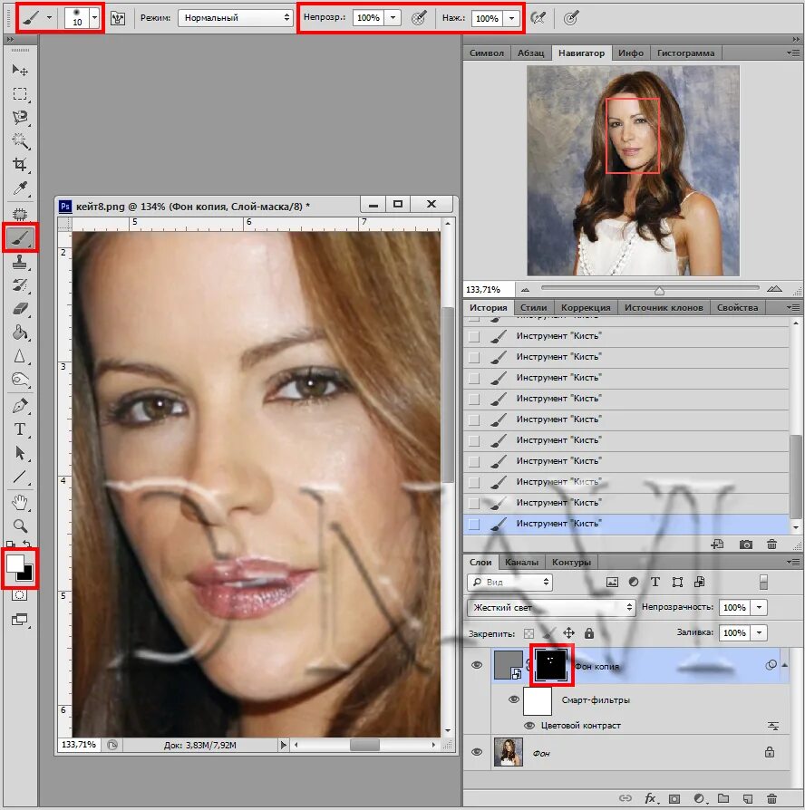Select the Crop tool
Screen dimensions: 805x810
click(20, 165)
